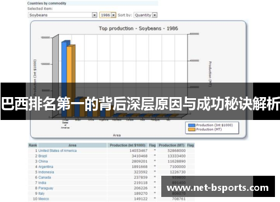Viewport: 280px width, 202px height.
Task: Open the Paraguay country link
Action: click(46, 188)
